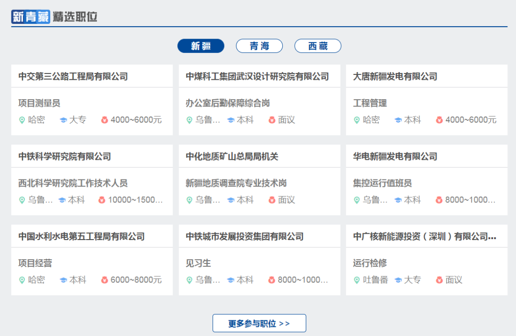The width and height of the screenshot is (516, 336).
Task: Open the 项目测量员 job posting
Action: 39,103
